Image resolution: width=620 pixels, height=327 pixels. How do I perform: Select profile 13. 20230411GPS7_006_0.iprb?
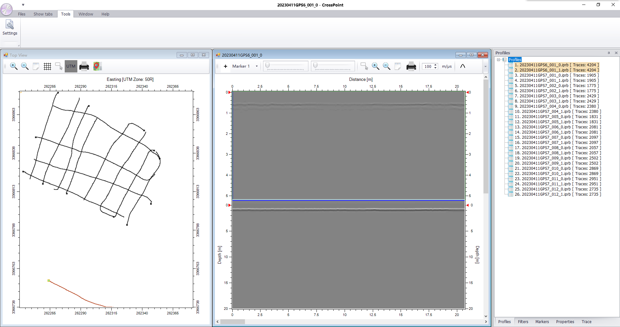click(558, 127)
